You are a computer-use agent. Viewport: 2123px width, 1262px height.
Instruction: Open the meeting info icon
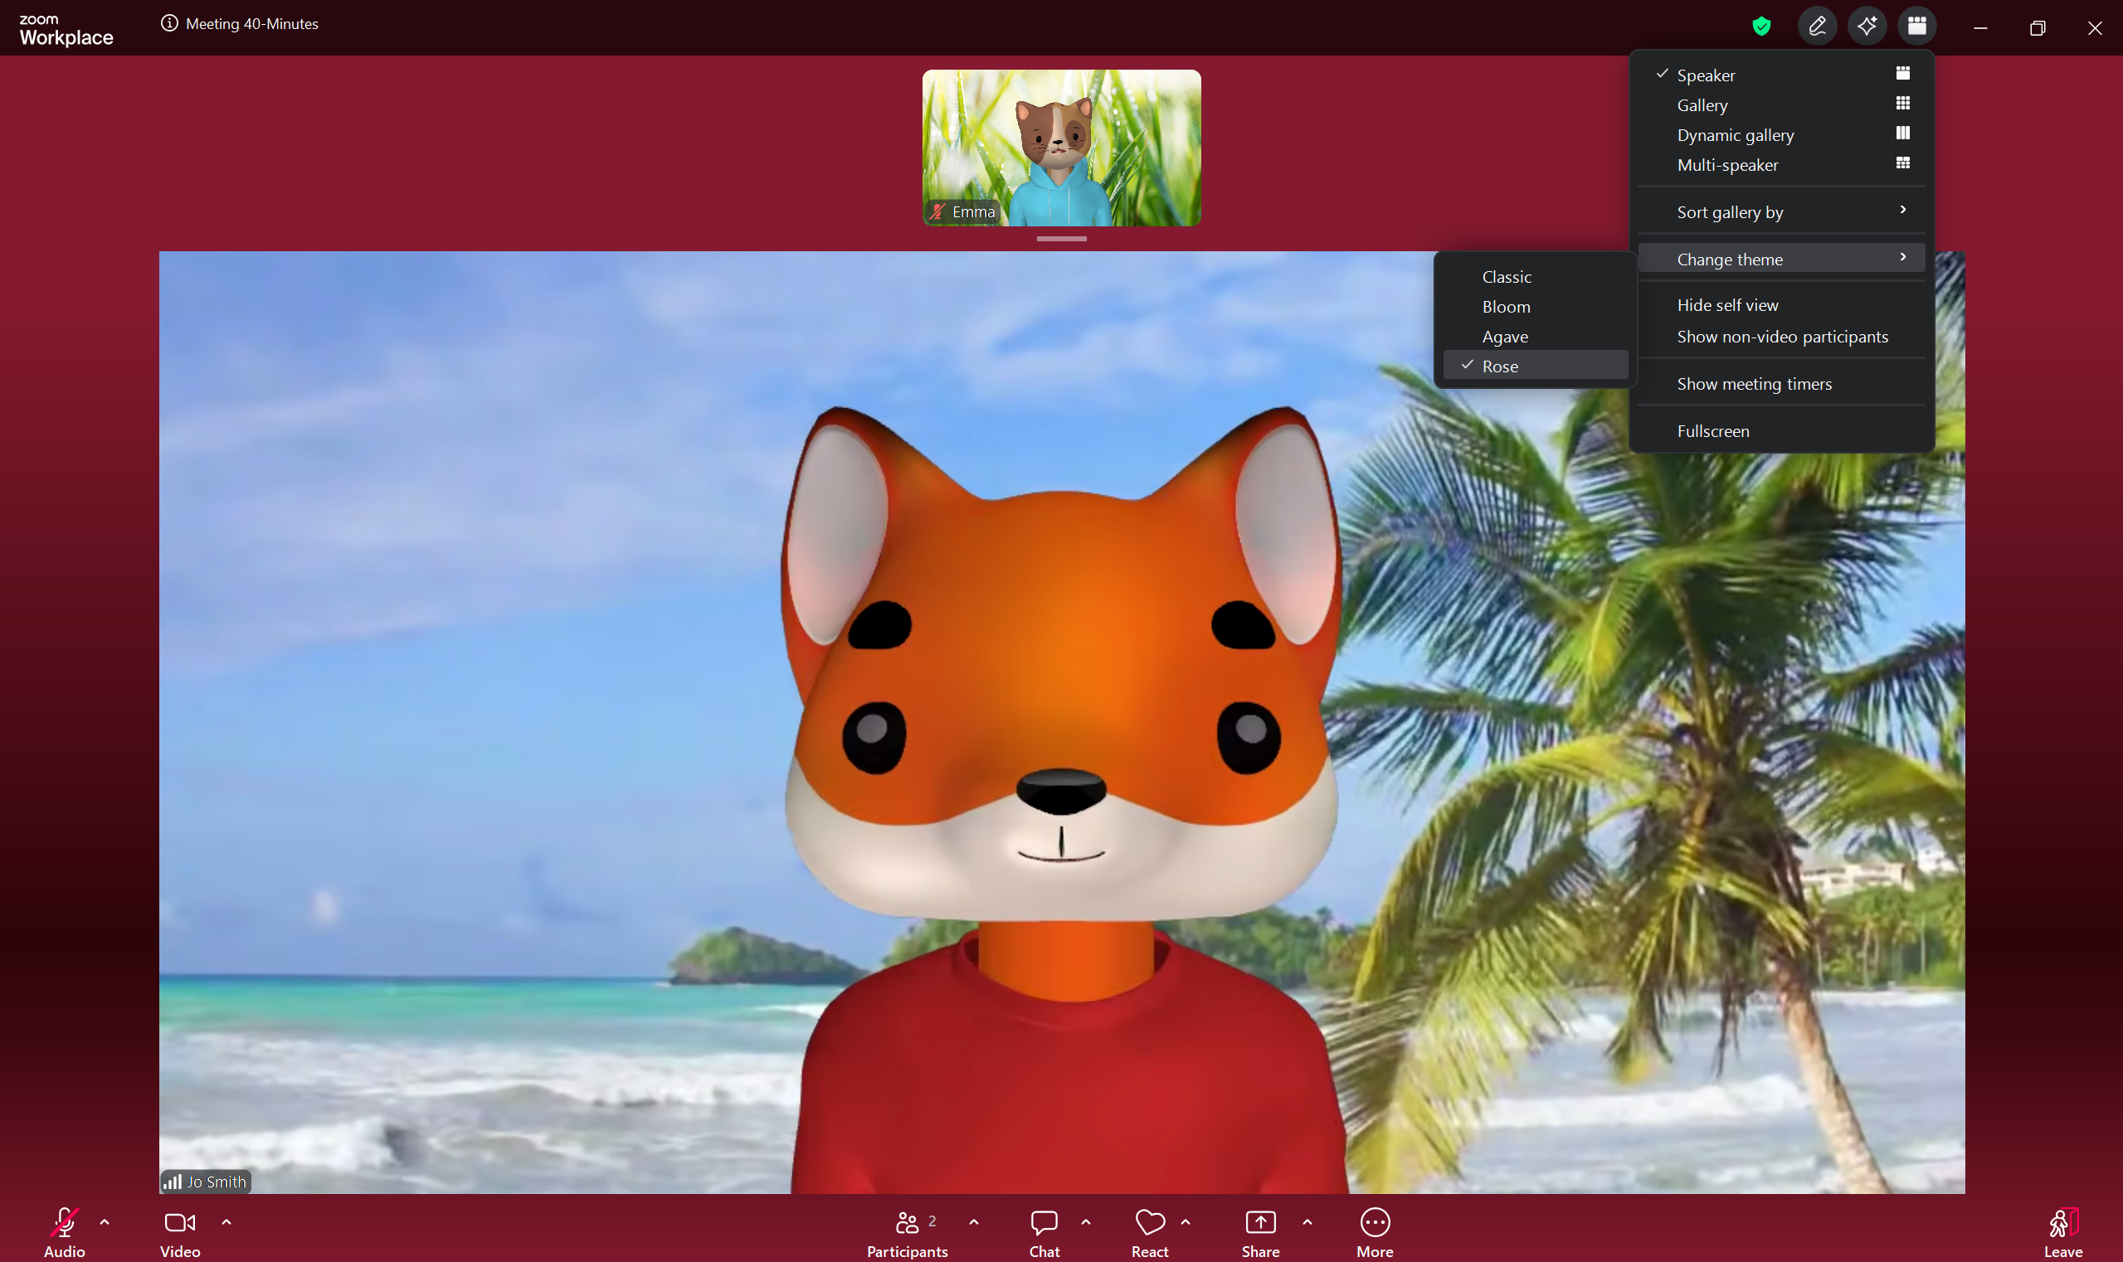[169, 23]
